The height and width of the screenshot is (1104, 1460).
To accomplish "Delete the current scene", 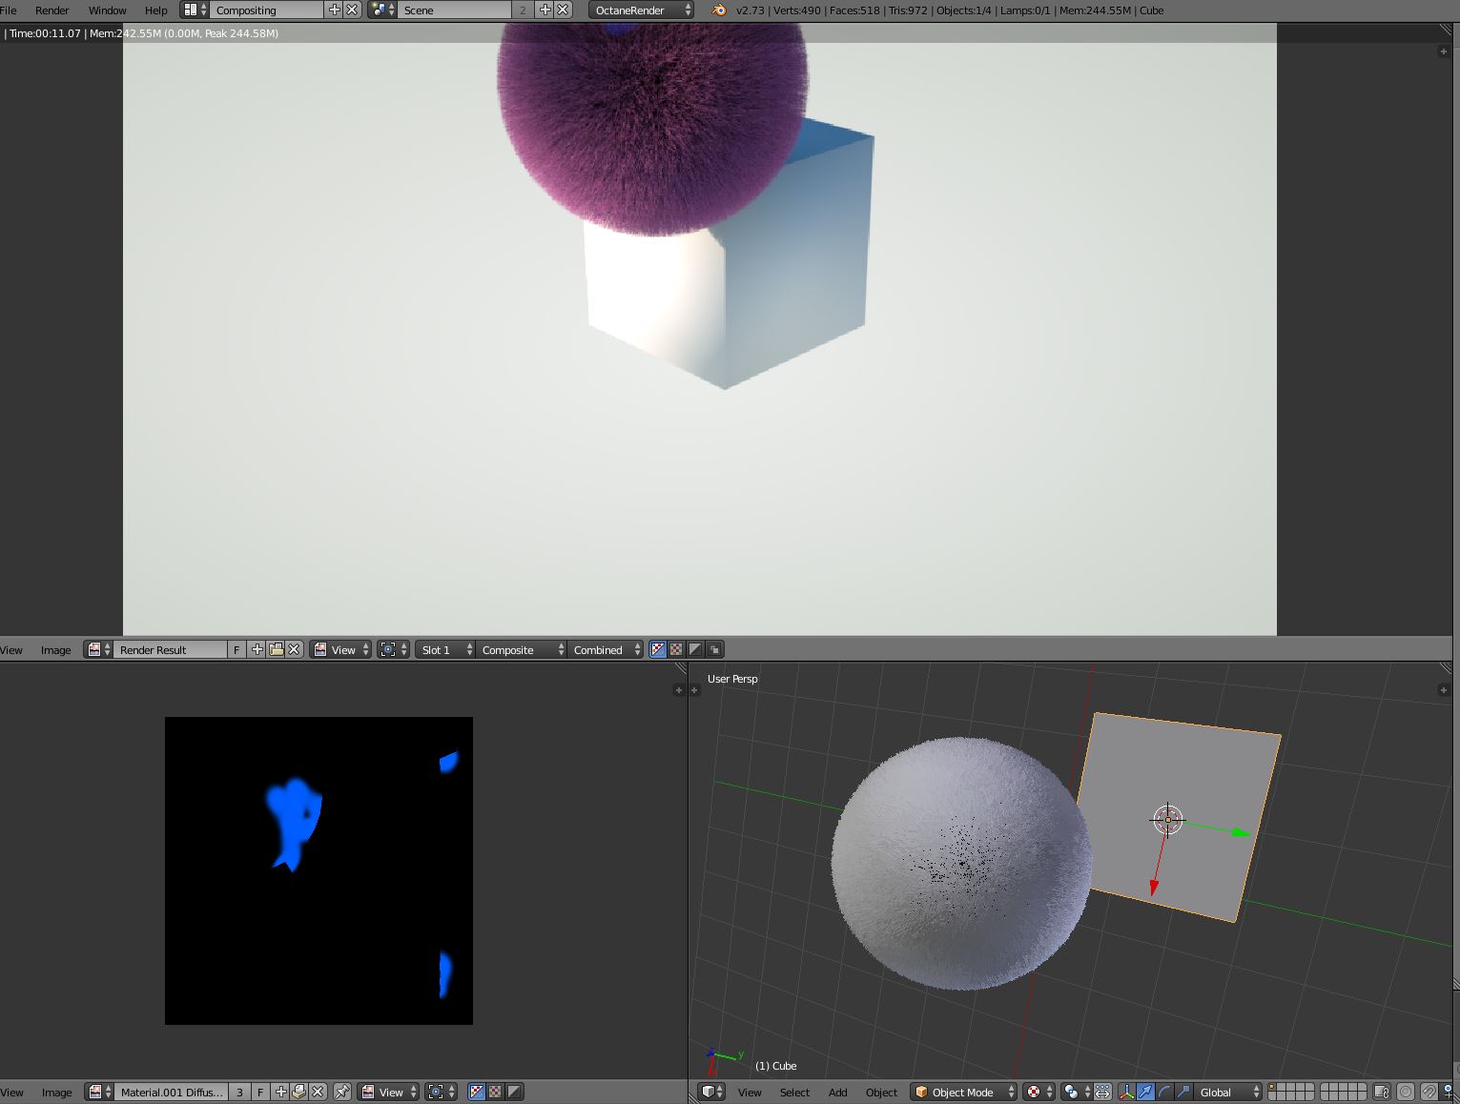I will click(x=563, y=10).
